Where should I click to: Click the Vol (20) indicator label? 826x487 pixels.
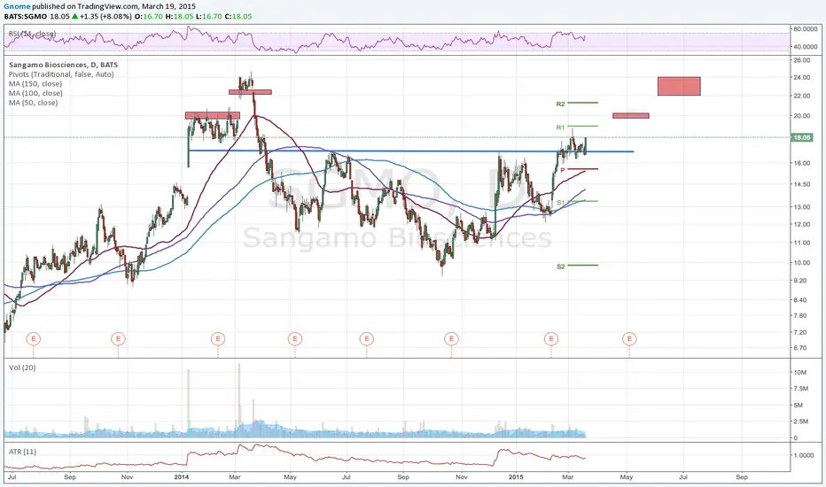[22, 367]
